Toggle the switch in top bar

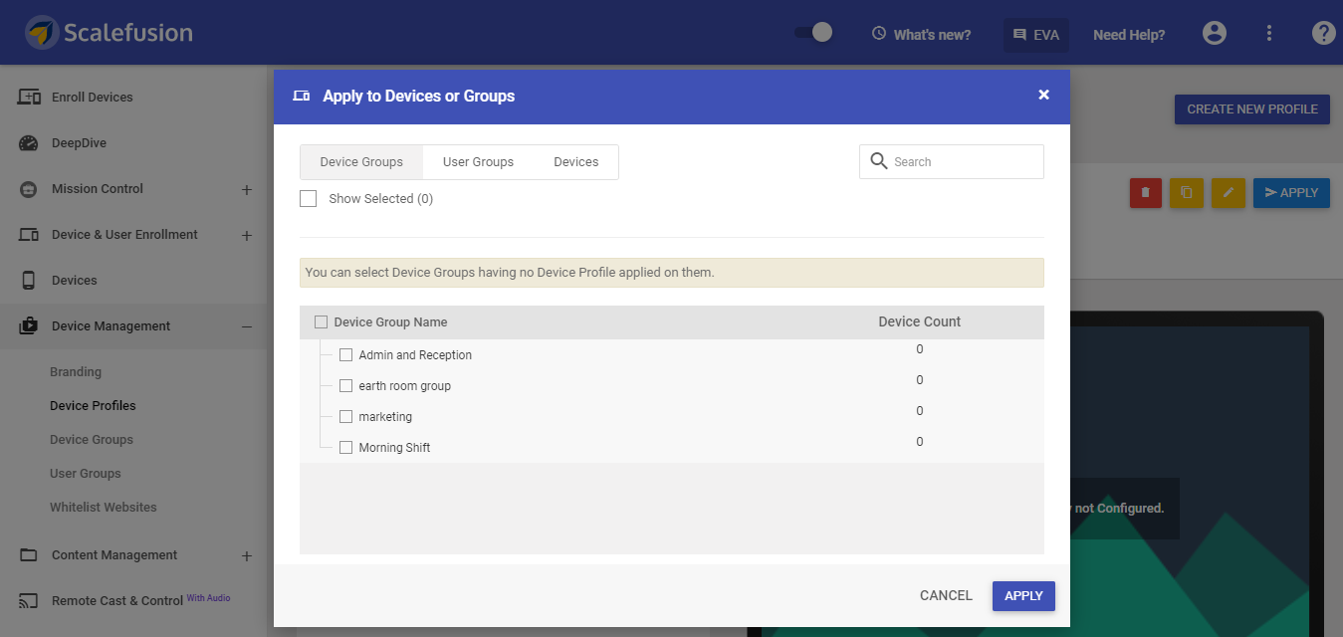(813, 33)
